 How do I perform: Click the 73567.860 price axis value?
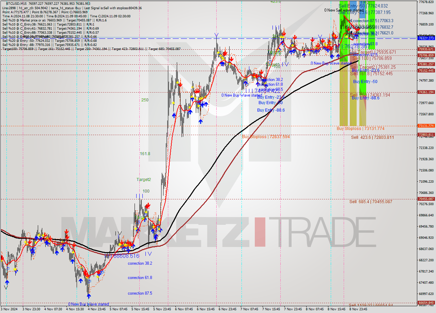[426, 114]
